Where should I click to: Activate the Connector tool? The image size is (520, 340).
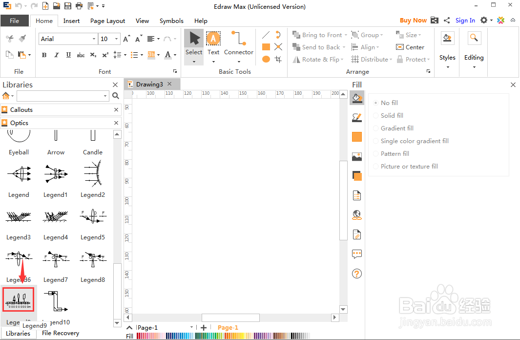click(x=238, y=43)
